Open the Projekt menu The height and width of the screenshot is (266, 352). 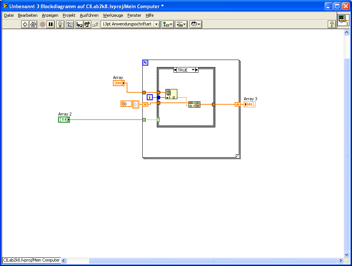tap(69, 15)
